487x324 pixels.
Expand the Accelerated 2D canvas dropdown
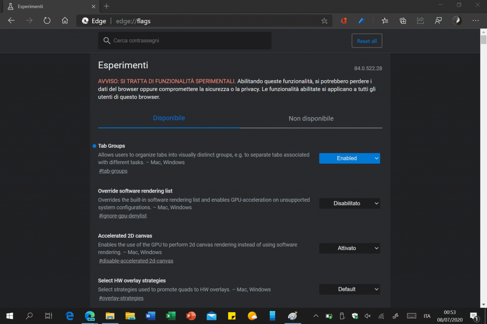(x=349, y=248)
